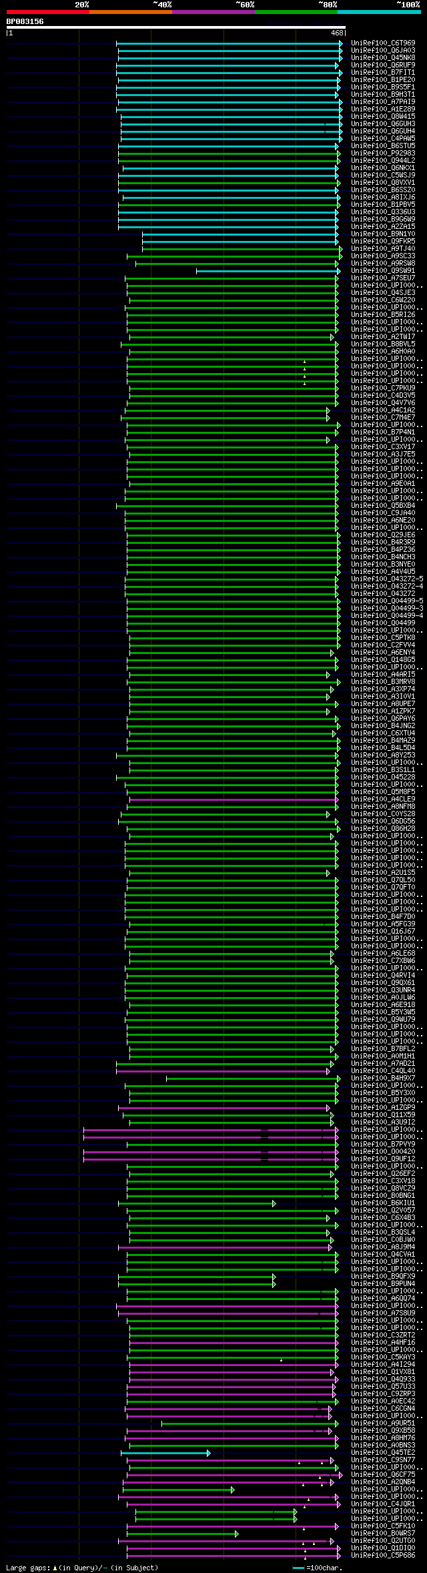Select subject label UniRef100_O43272-5
This screenshot has height=1573, width=427.
(387, 579)
